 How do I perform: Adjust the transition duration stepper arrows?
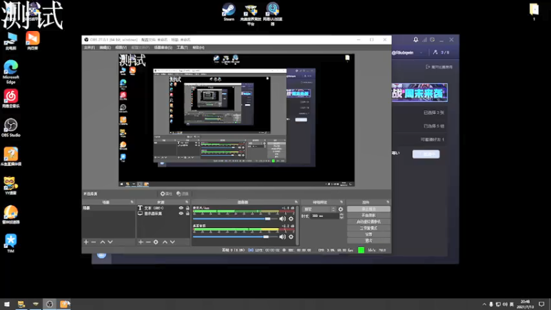tap(341, 216)
